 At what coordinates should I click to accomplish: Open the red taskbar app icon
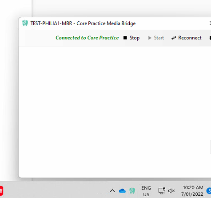tap(1, 191)
